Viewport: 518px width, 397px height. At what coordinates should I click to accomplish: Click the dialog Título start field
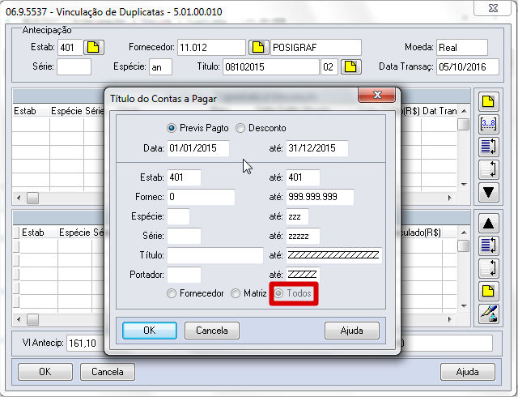(x=215, y=255)
